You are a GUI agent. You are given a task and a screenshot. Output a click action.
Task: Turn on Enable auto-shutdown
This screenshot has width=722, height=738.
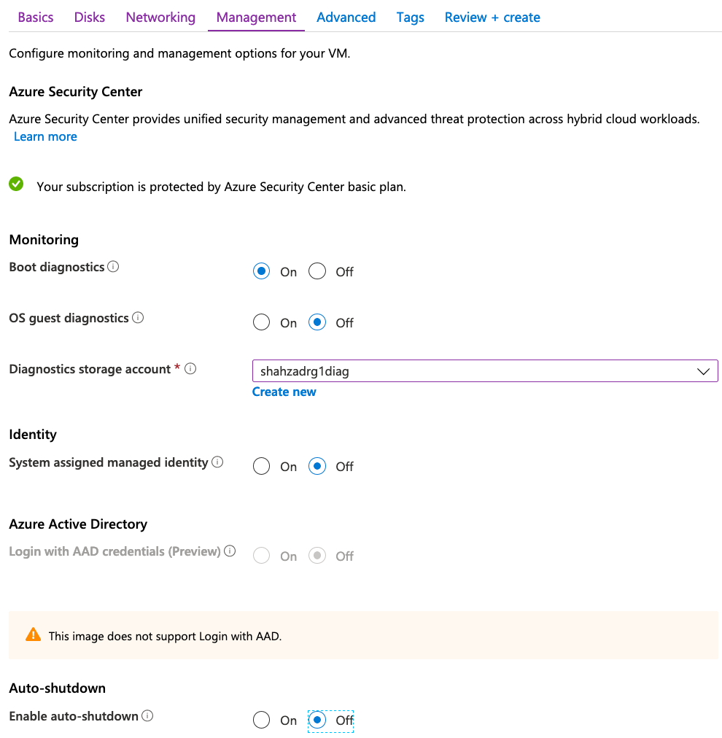[x=261, y=720]
